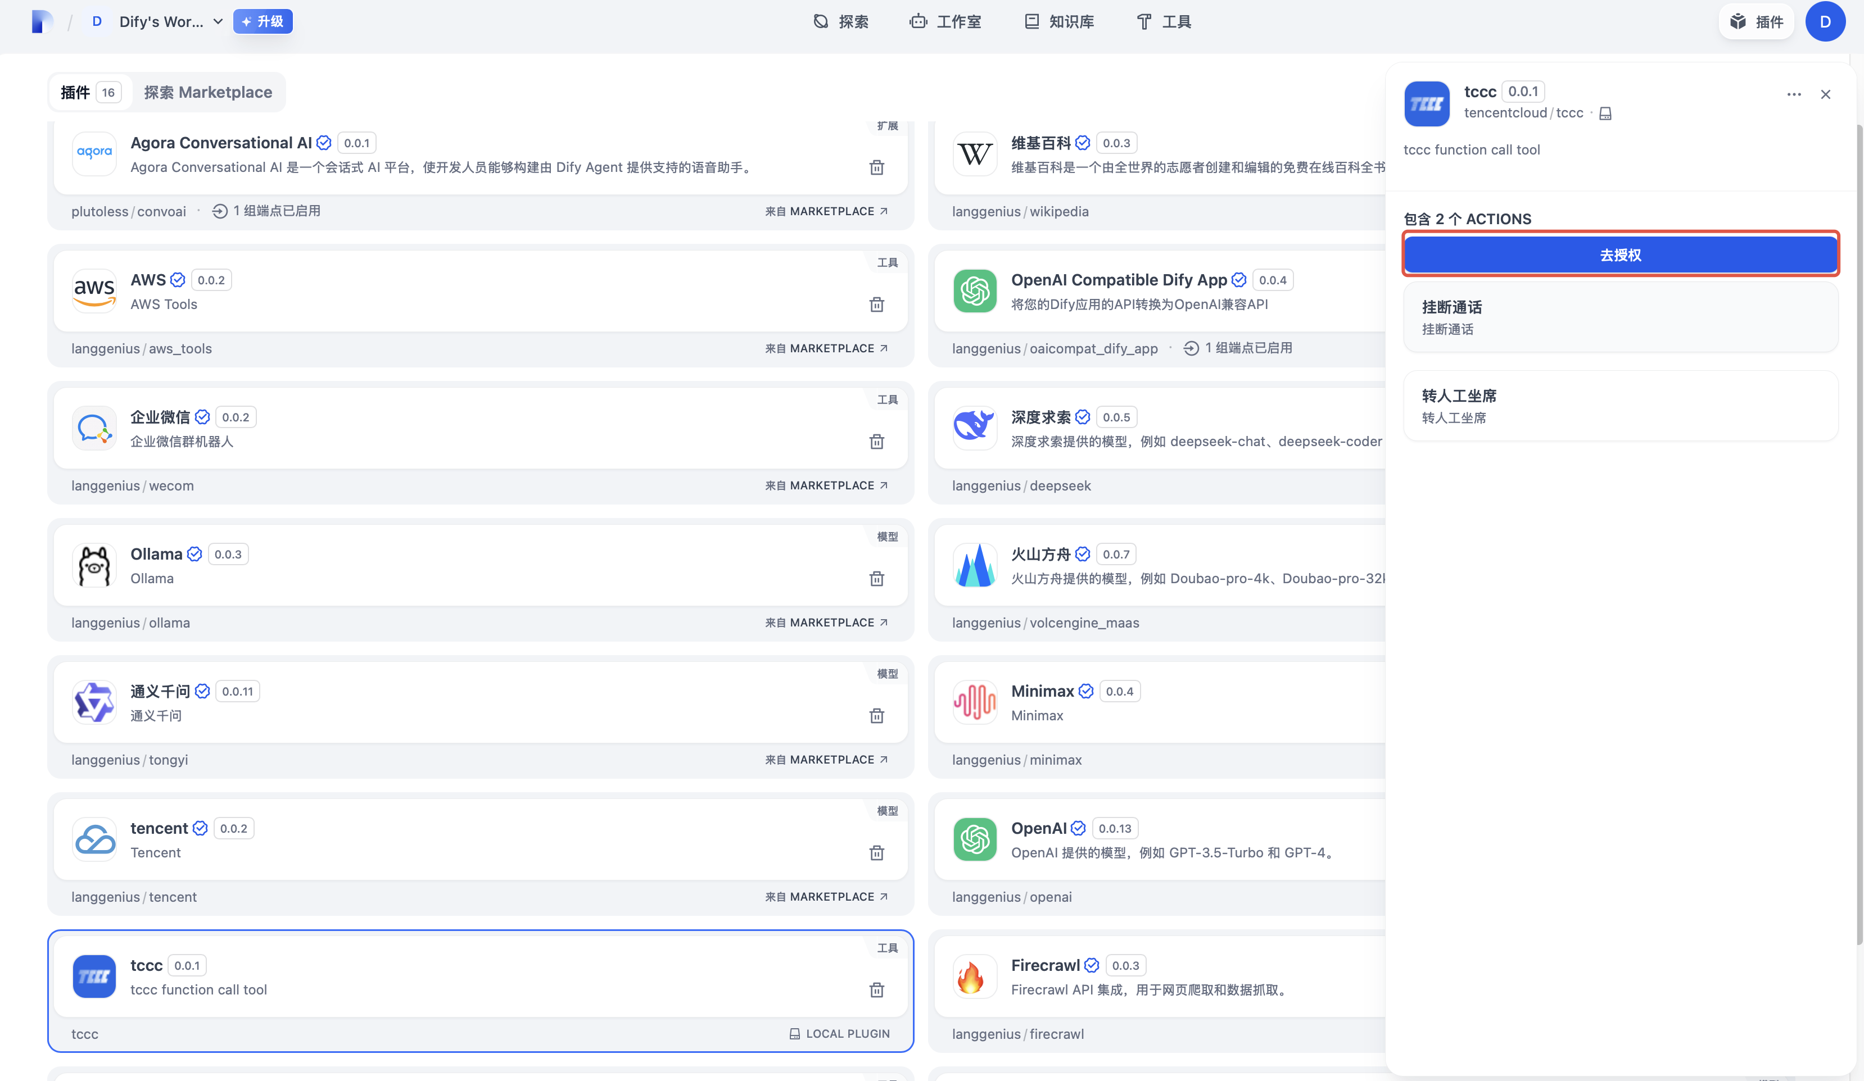
Task: Click the tencent cloud logo
Action: pos(94,839)
